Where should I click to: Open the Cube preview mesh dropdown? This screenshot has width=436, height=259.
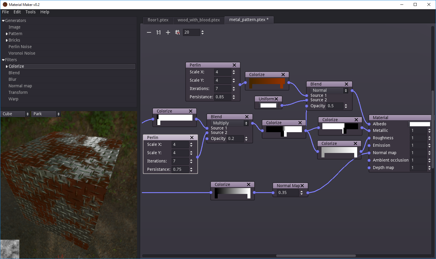15,114
